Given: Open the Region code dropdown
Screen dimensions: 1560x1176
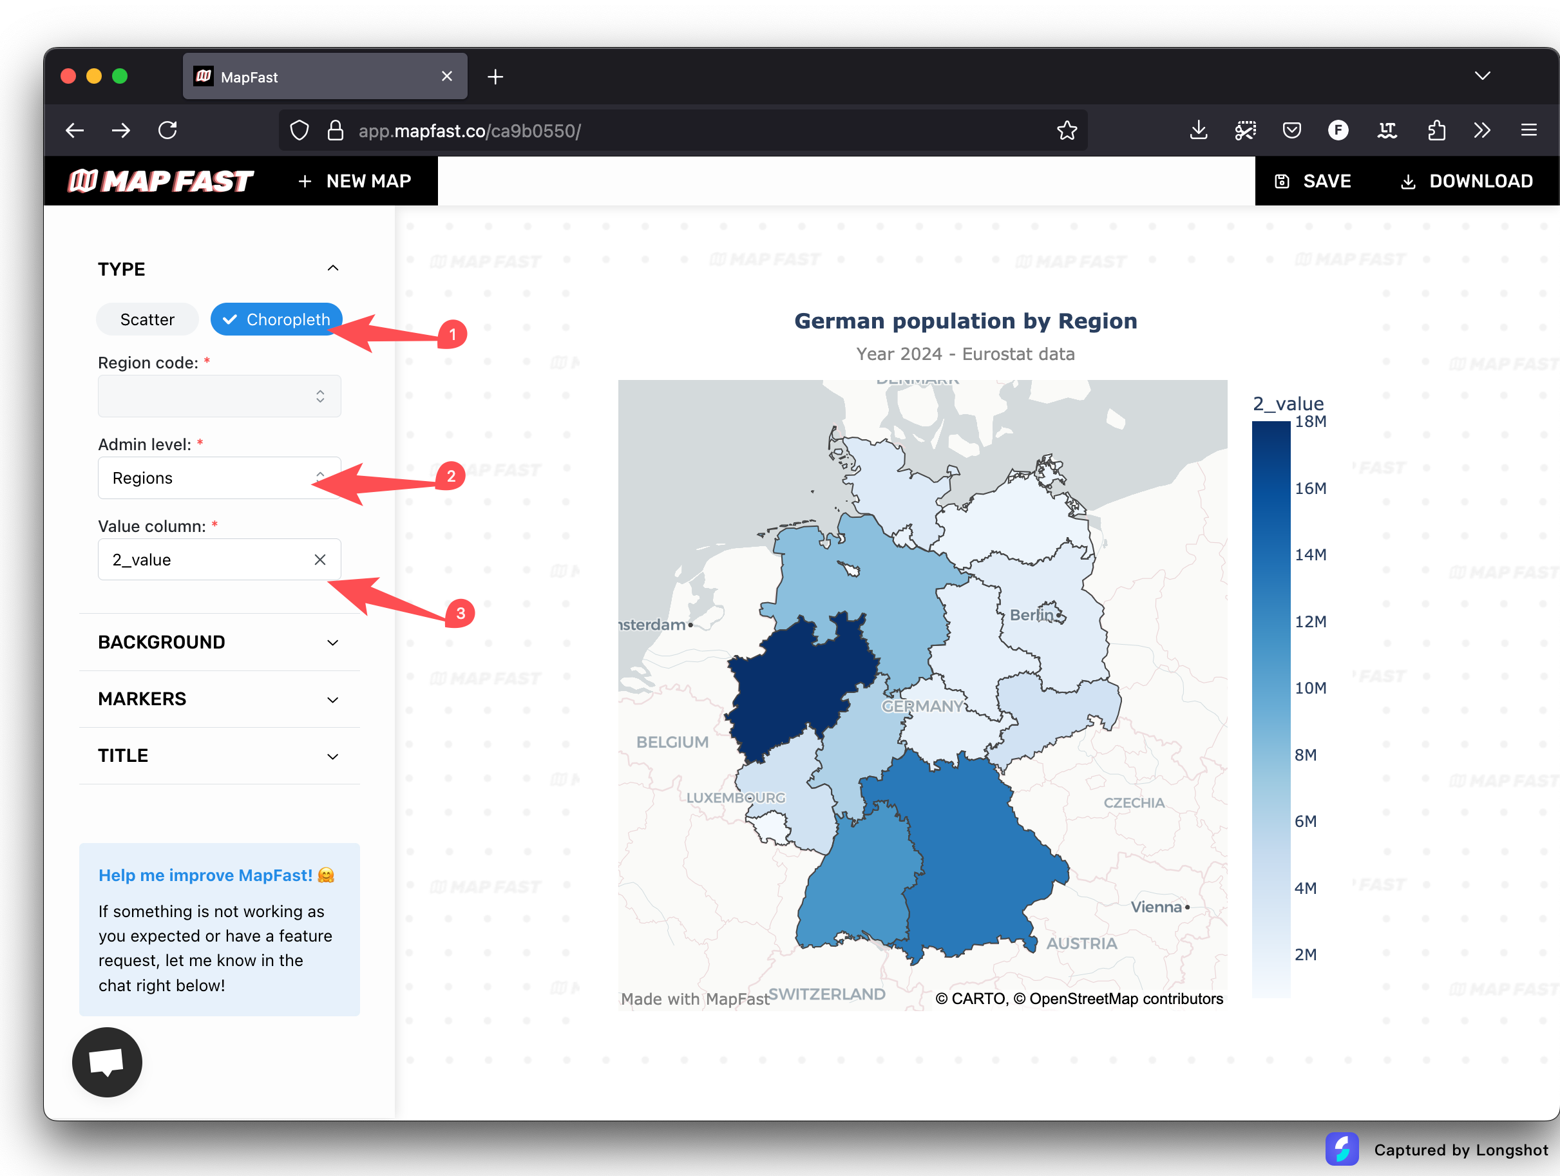Looking at the screenshot, I should click(220, 396).
